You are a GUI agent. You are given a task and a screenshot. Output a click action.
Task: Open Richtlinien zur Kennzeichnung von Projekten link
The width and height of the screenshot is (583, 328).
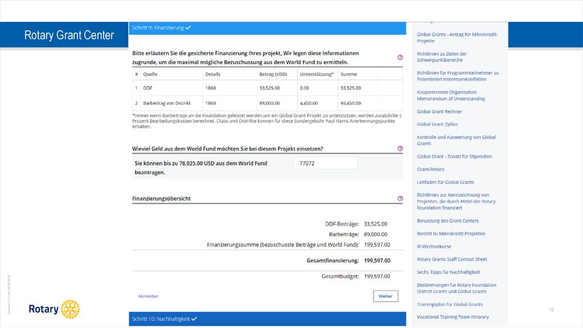456,201
